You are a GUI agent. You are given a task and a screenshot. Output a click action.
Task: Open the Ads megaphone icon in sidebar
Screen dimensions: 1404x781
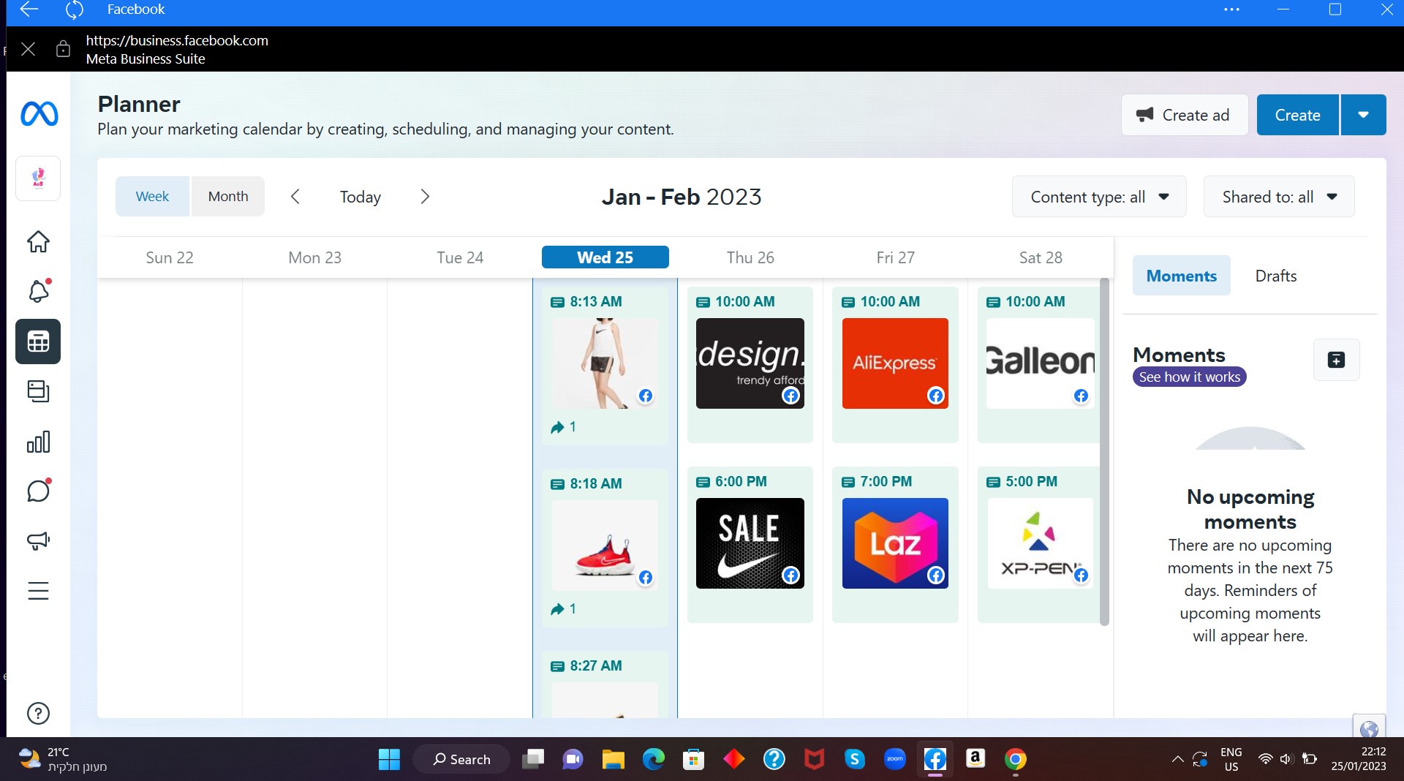click(38, 540)
